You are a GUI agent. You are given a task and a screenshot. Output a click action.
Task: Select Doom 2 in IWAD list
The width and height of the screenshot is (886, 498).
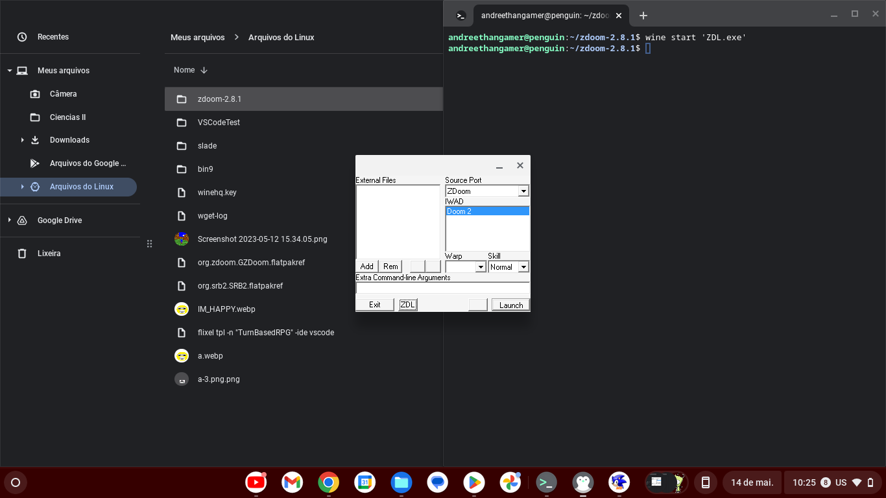tap(487, 211)
